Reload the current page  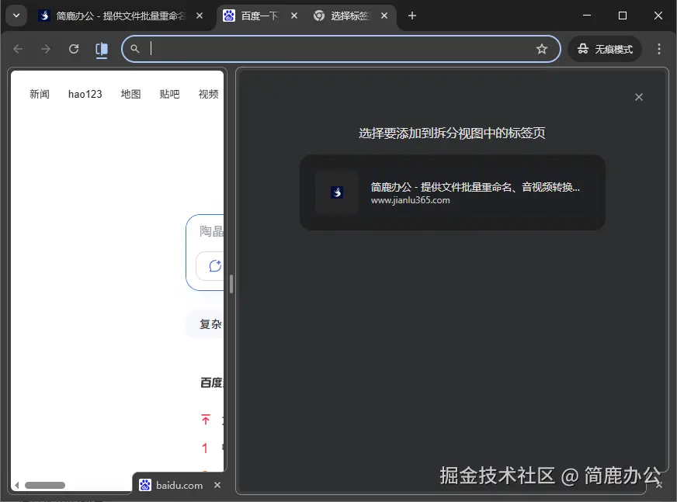[x=73, y=48]
